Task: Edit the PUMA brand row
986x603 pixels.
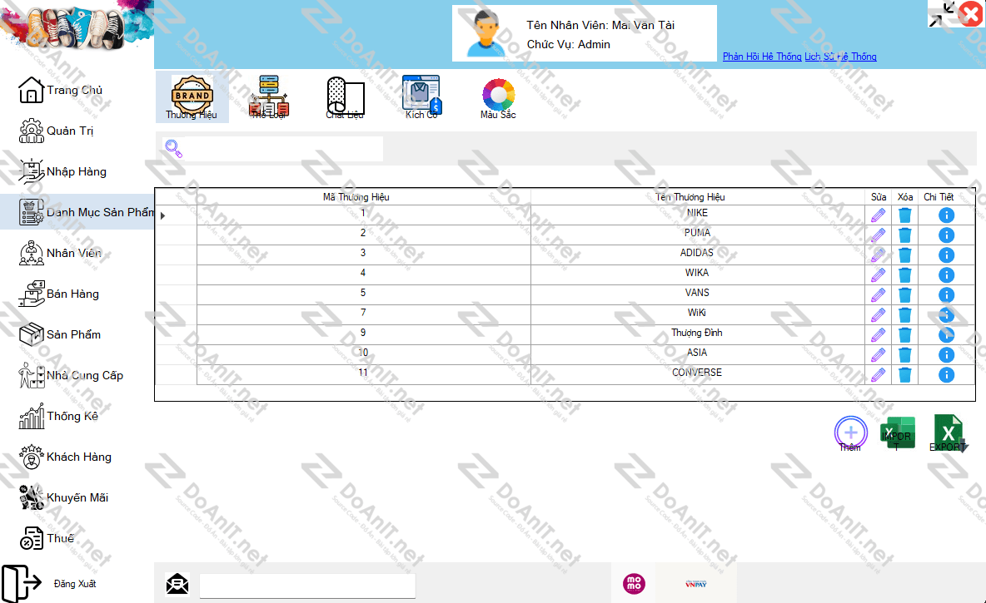Action: pos(878,235)
